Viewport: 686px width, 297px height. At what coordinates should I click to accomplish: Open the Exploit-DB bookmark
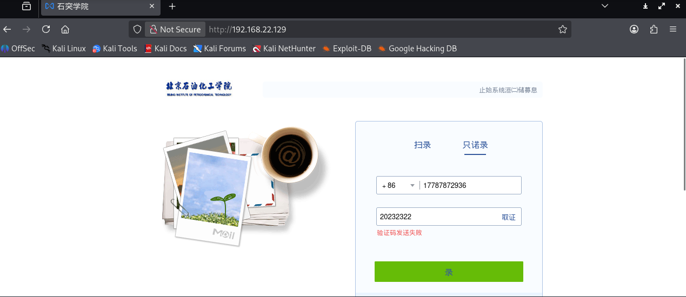point(347,49)
